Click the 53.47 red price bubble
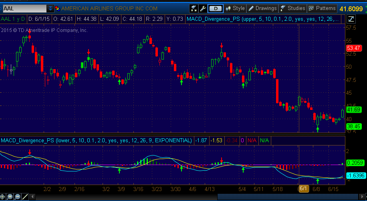The width and height of the screenshot is (367, 201). click(353, 49)
